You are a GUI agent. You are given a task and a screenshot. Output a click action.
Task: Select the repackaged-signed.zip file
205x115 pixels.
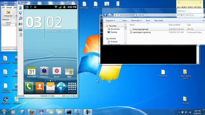point(142,32)
